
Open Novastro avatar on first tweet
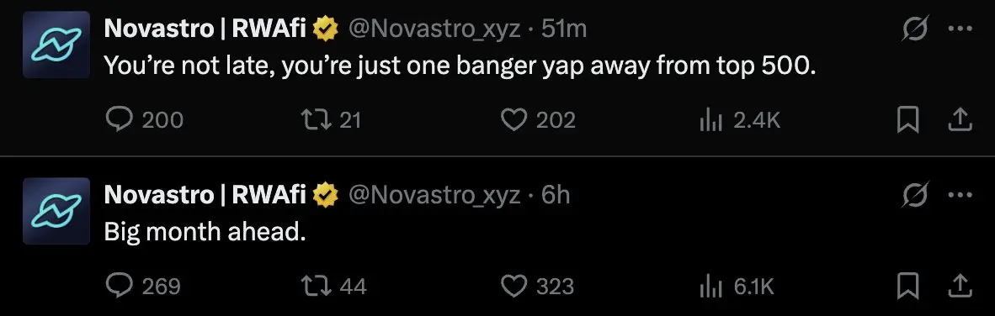coord(56,45)
